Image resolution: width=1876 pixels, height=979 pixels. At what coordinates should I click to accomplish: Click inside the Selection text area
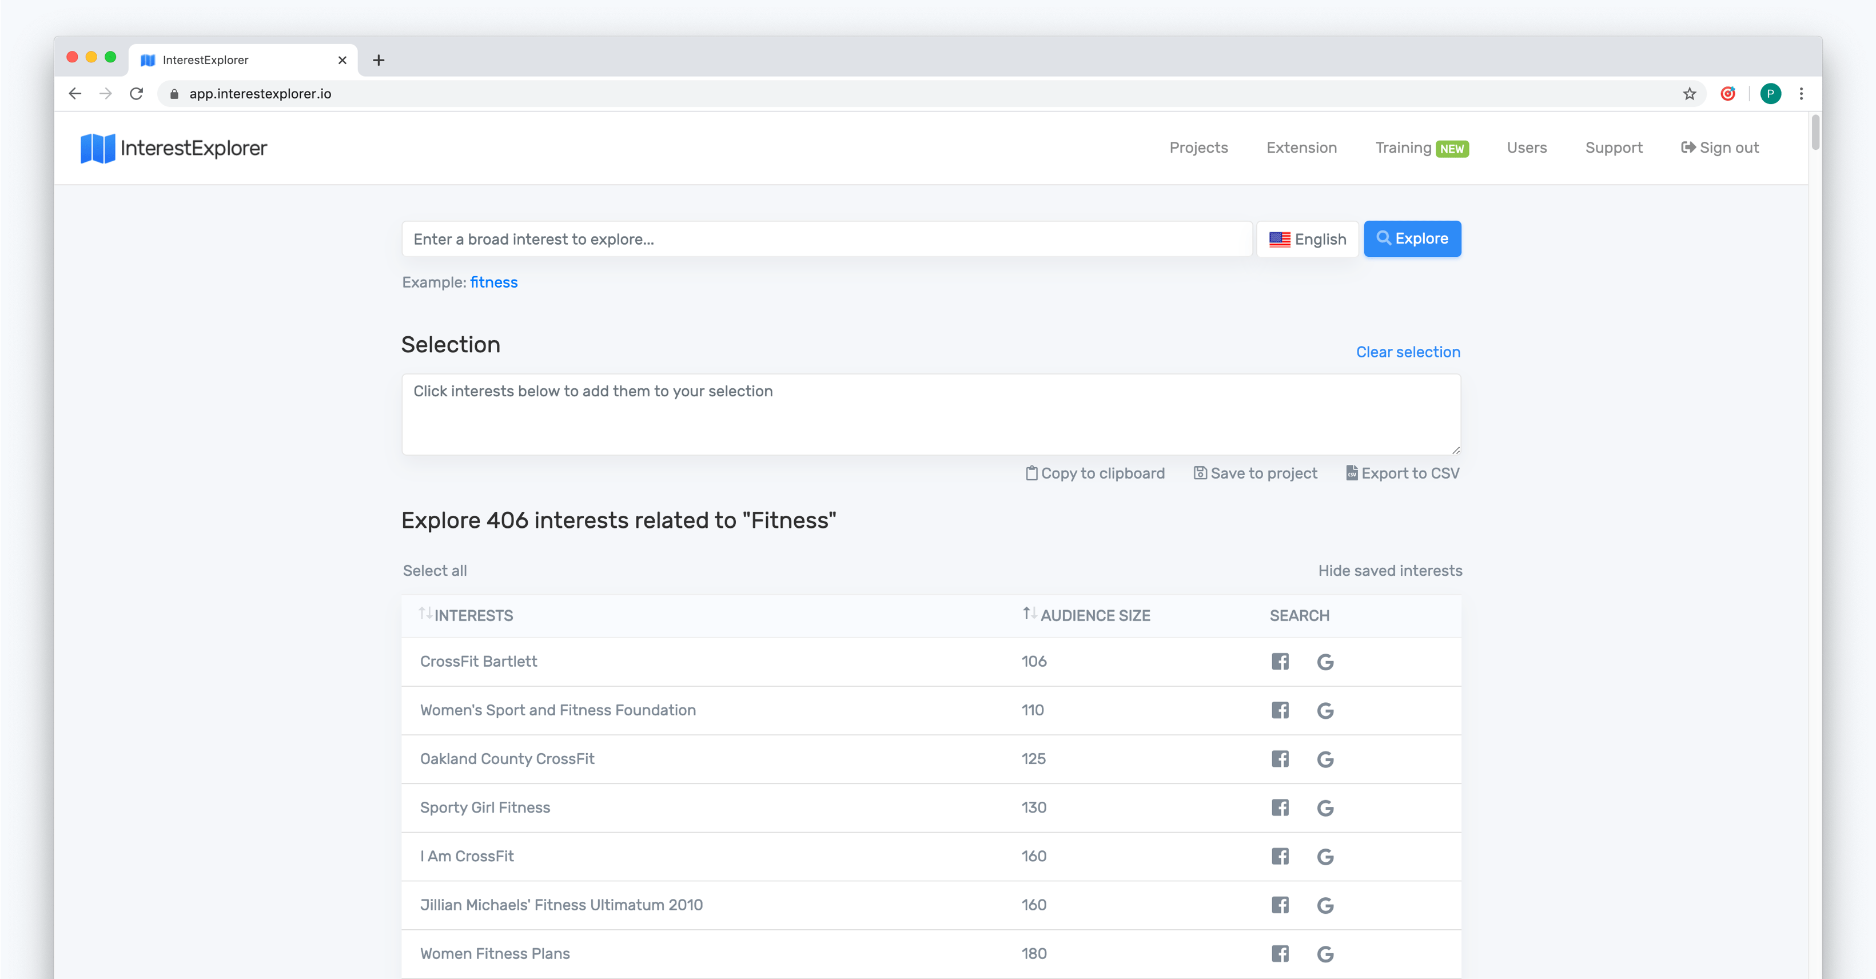click(931, 415)
